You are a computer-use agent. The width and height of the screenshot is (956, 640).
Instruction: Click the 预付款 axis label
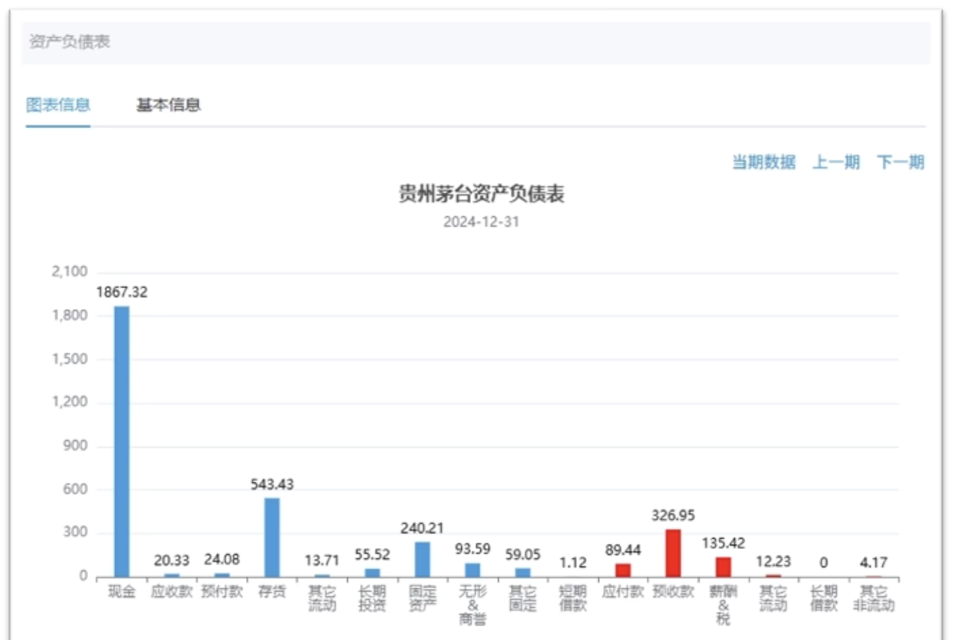click(222, 592)
